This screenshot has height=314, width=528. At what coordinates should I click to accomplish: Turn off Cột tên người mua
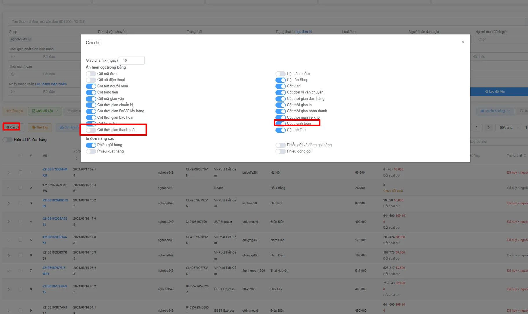(x=91, y=86)
